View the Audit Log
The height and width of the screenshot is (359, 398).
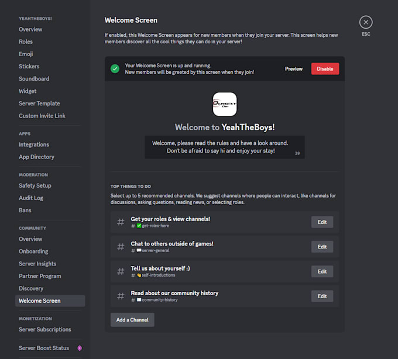click(31, 198)
